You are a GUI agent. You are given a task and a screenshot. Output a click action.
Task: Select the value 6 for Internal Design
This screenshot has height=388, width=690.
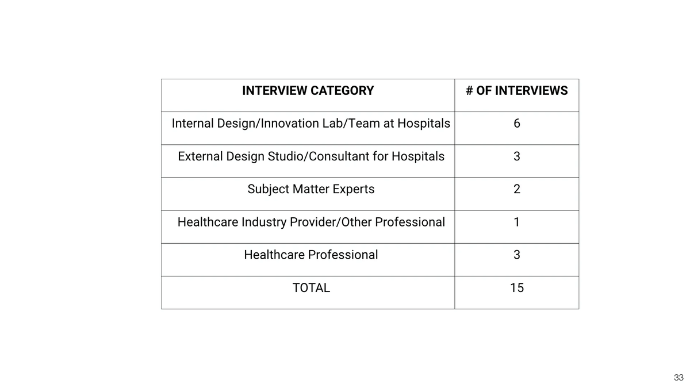(x=517, y=124)
